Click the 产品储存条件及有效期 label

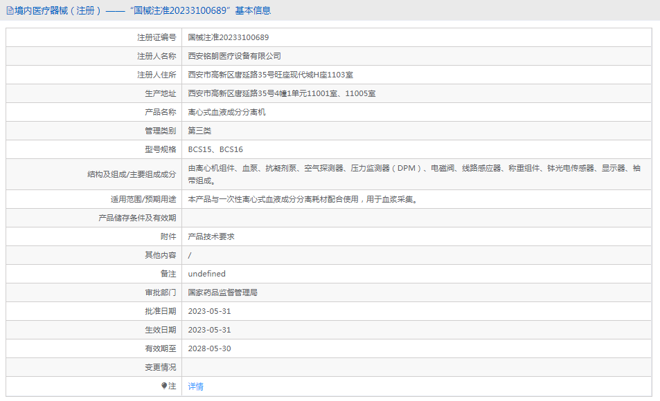137,218
